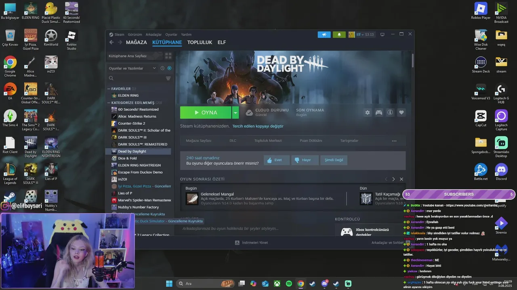The width and height of the screenshot is (517, 290).
Task: Go forward using Steam forward arrow
Action: pos(120,42)
